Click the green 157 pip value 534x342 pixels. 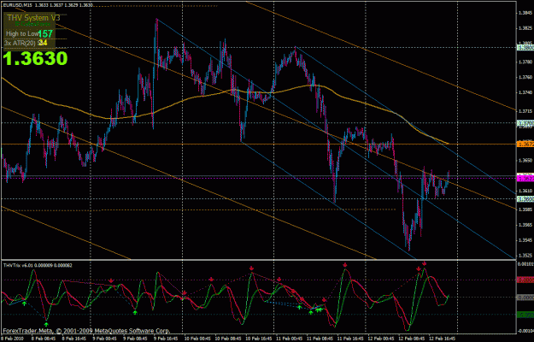(45, 33)
